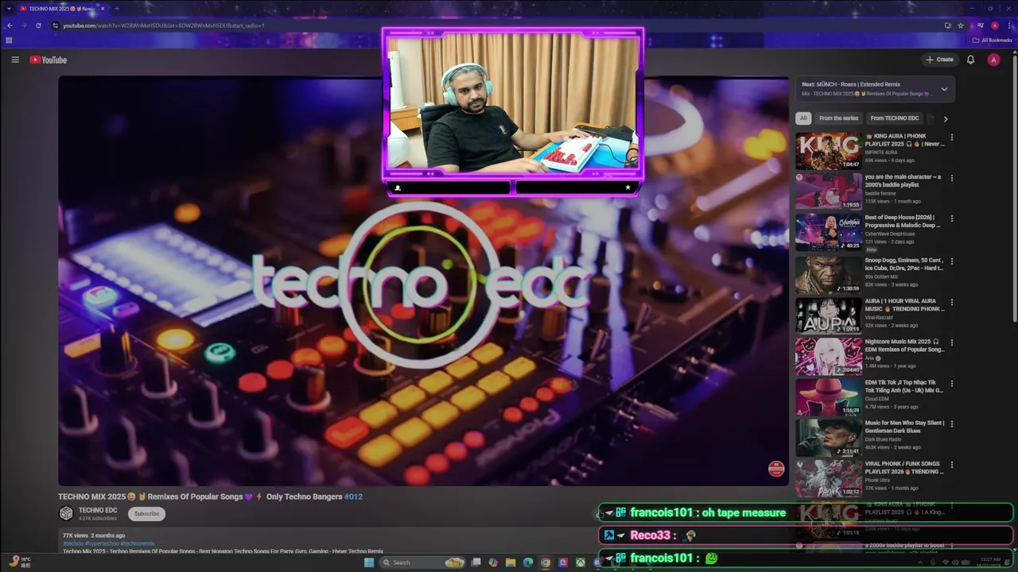This screenshot has height=572, width=1018.
Task: Go to YouTube home via the logo
Action: coord(49,60)
